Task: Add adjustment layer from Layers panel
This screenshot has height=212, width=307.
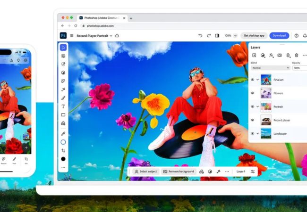Action: [x=263, y=55]
